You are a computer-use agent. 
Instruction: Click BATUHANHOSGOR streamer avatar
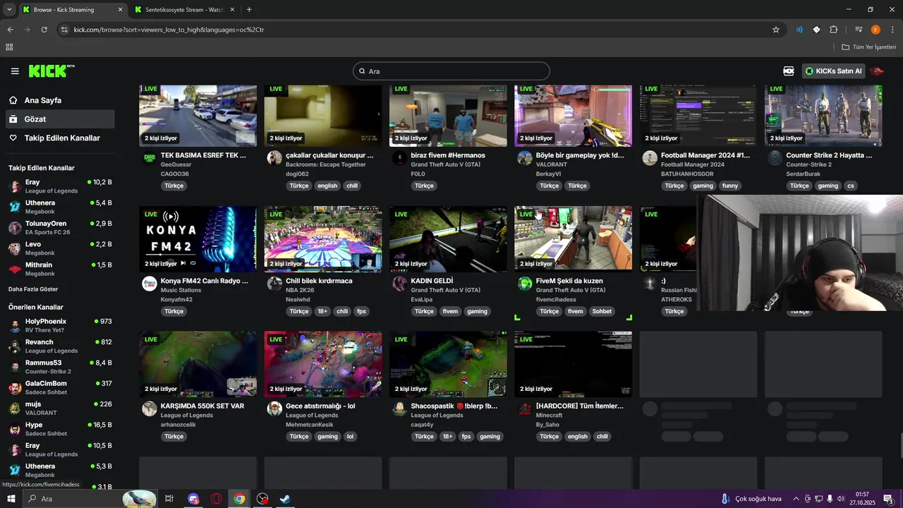(x=650, y=158)
